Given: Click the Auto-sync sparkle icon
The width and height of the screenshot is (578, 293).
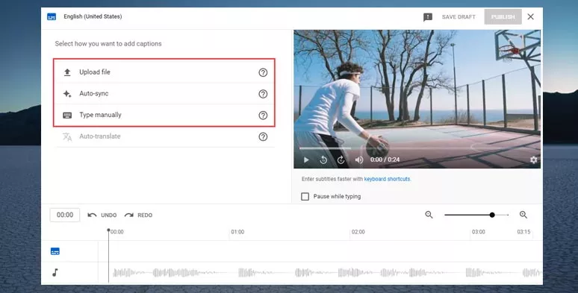Looking at the screenshot, I should (x=67, y=93).
